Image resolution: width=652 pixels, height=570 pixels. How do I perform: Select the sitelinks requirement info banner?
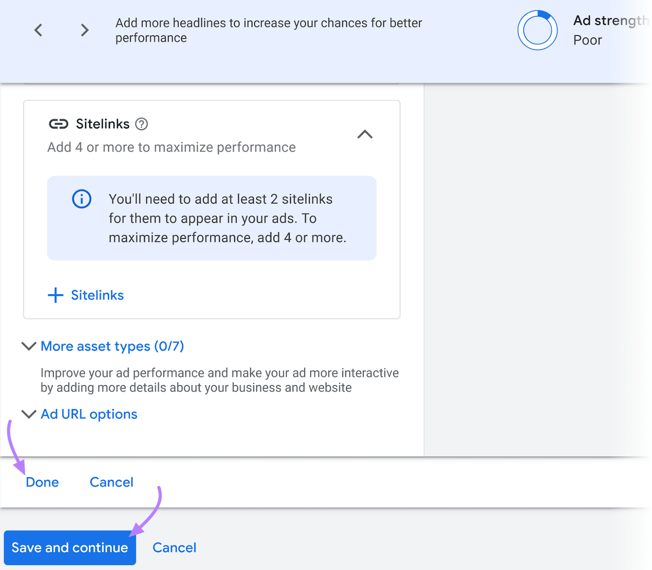click(x=211, y=218)
